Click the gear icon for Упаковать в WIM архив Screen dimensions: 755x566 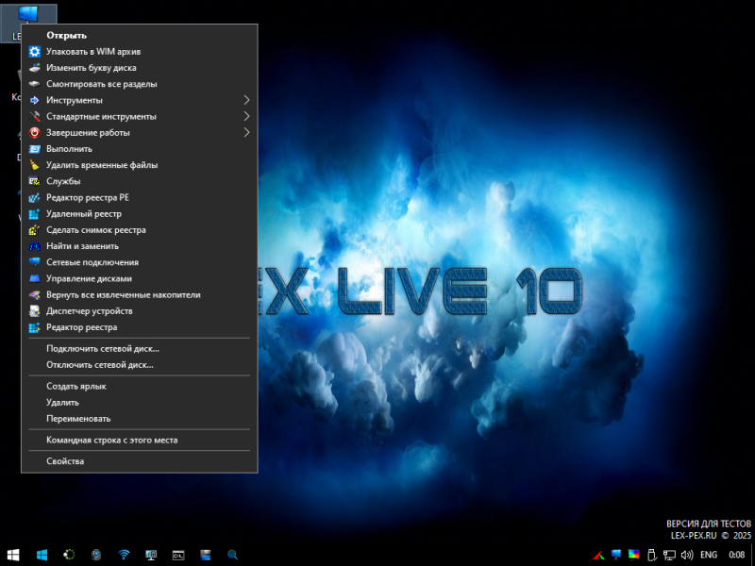point(35,52)
